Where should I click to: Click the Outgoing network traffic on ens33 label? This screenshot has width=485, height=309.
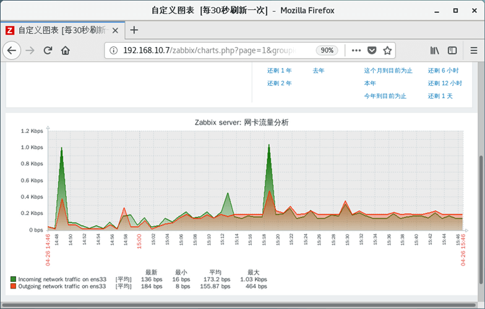62,286
